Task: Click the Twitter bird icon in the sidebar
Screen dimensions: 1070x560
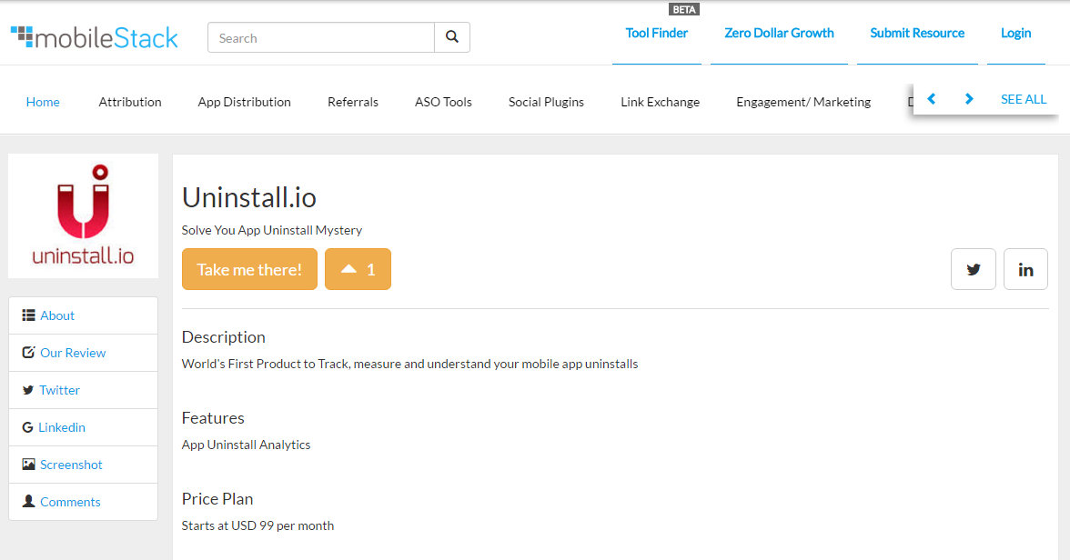Action: [28, 390]
